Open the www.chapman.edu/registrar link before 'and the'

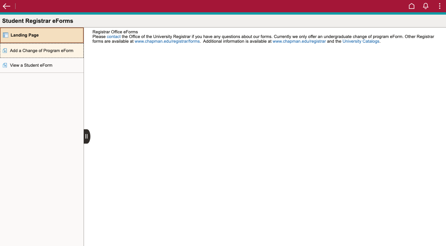(299, 41)
